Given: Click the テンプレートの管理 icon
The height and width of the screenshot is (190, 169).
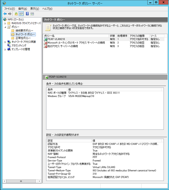Looking at the screenshot, I should (x=9, y=50).
